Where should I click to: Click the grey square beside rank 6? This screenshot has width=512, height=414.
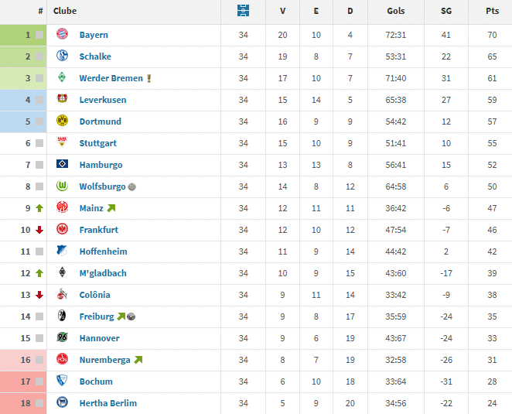click(39, 143)
